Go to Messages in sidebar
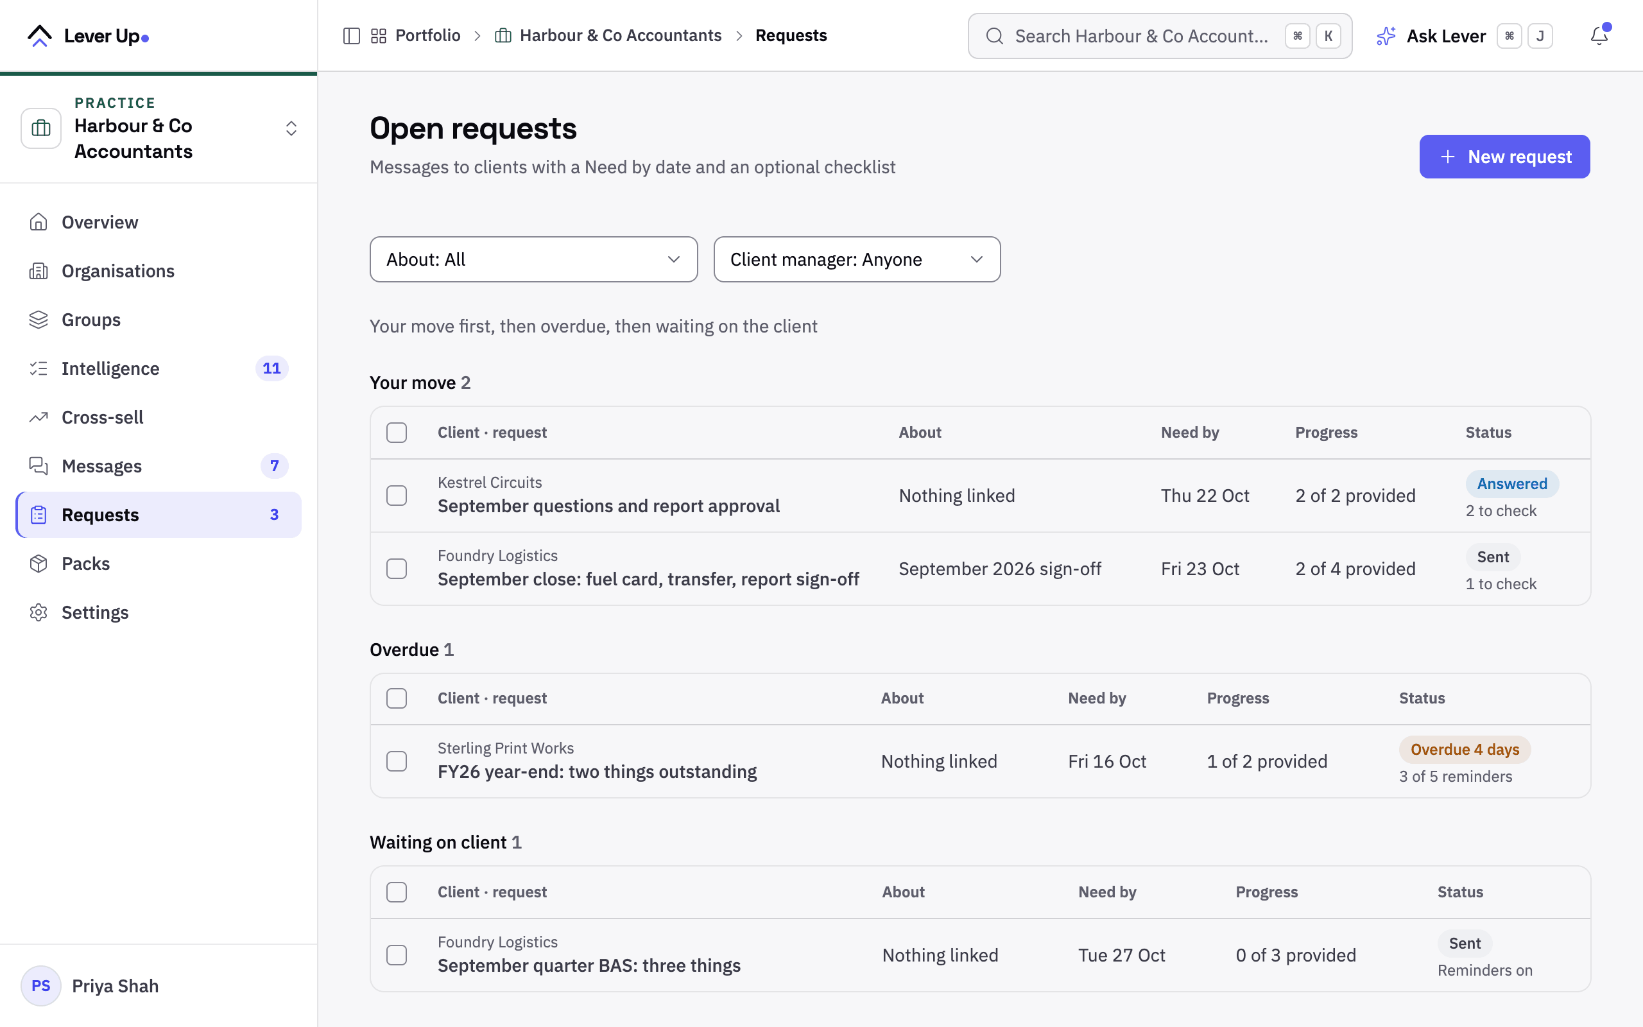Viewport: 1643px width, 1027px height. (x=159, y=466)
